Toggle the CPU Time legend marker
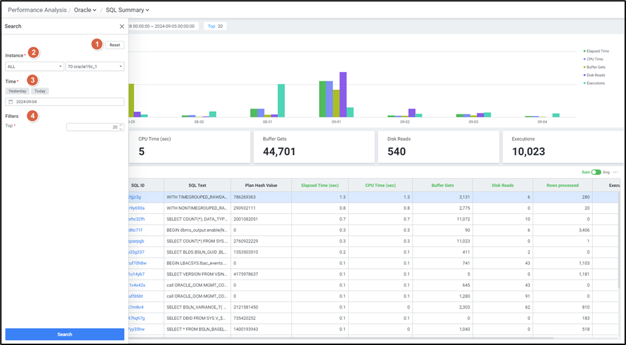The width and height of the screenshot is (626, 345). coord(584,59)
